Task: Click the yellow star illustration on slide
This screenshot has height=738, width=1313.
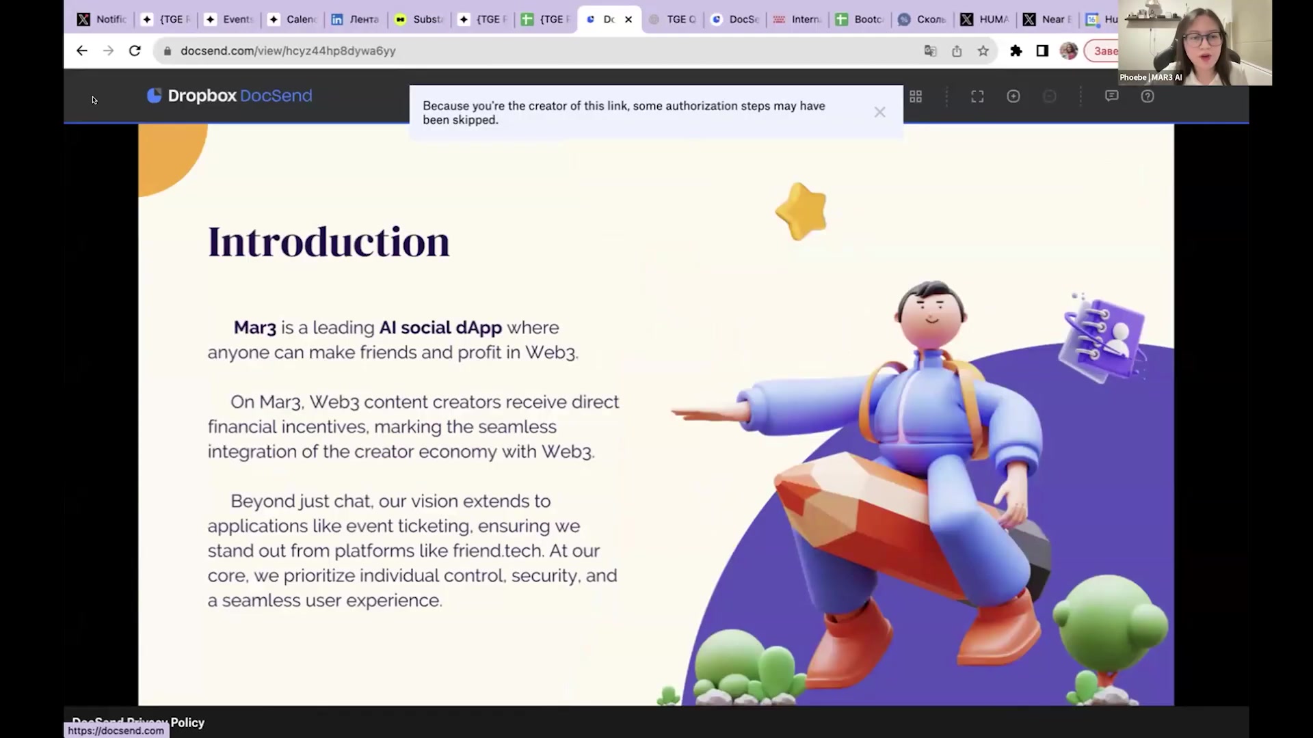Action: tap(801, 211)
